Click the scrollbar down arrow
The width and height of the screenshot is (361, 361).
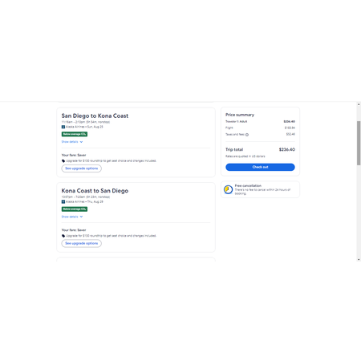359,259
